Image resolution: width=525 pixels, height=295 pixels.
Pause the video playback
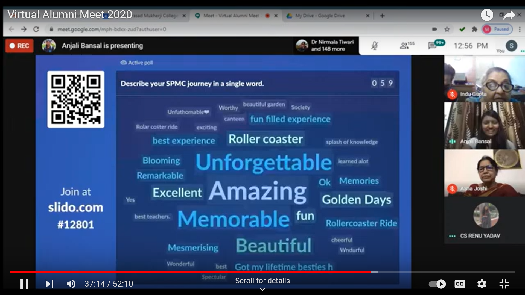click(x=24, y=284)
